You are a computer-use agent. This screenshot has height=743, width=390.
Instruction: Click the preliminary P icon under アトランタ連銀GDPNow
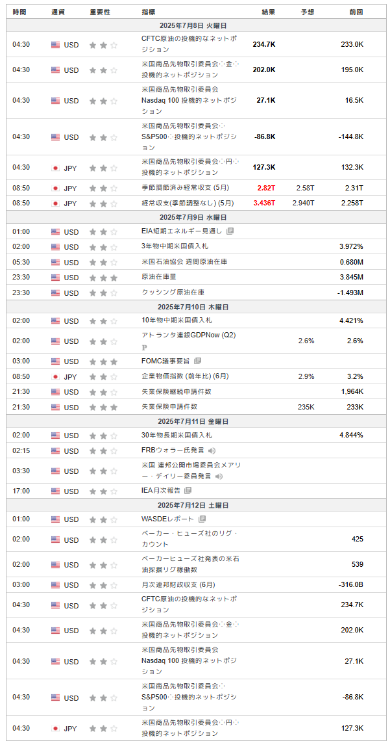[x=145, y=348]
